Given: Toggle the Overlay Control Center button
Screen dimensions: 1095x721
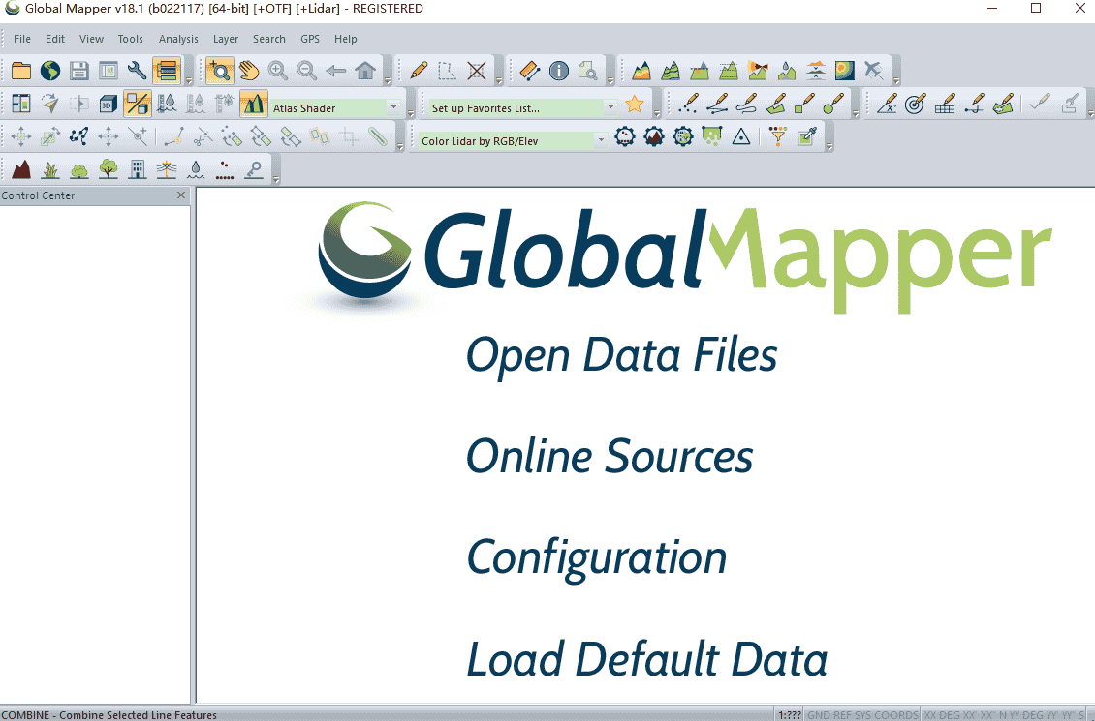Looking at the screenshot, I should [167, 71].
